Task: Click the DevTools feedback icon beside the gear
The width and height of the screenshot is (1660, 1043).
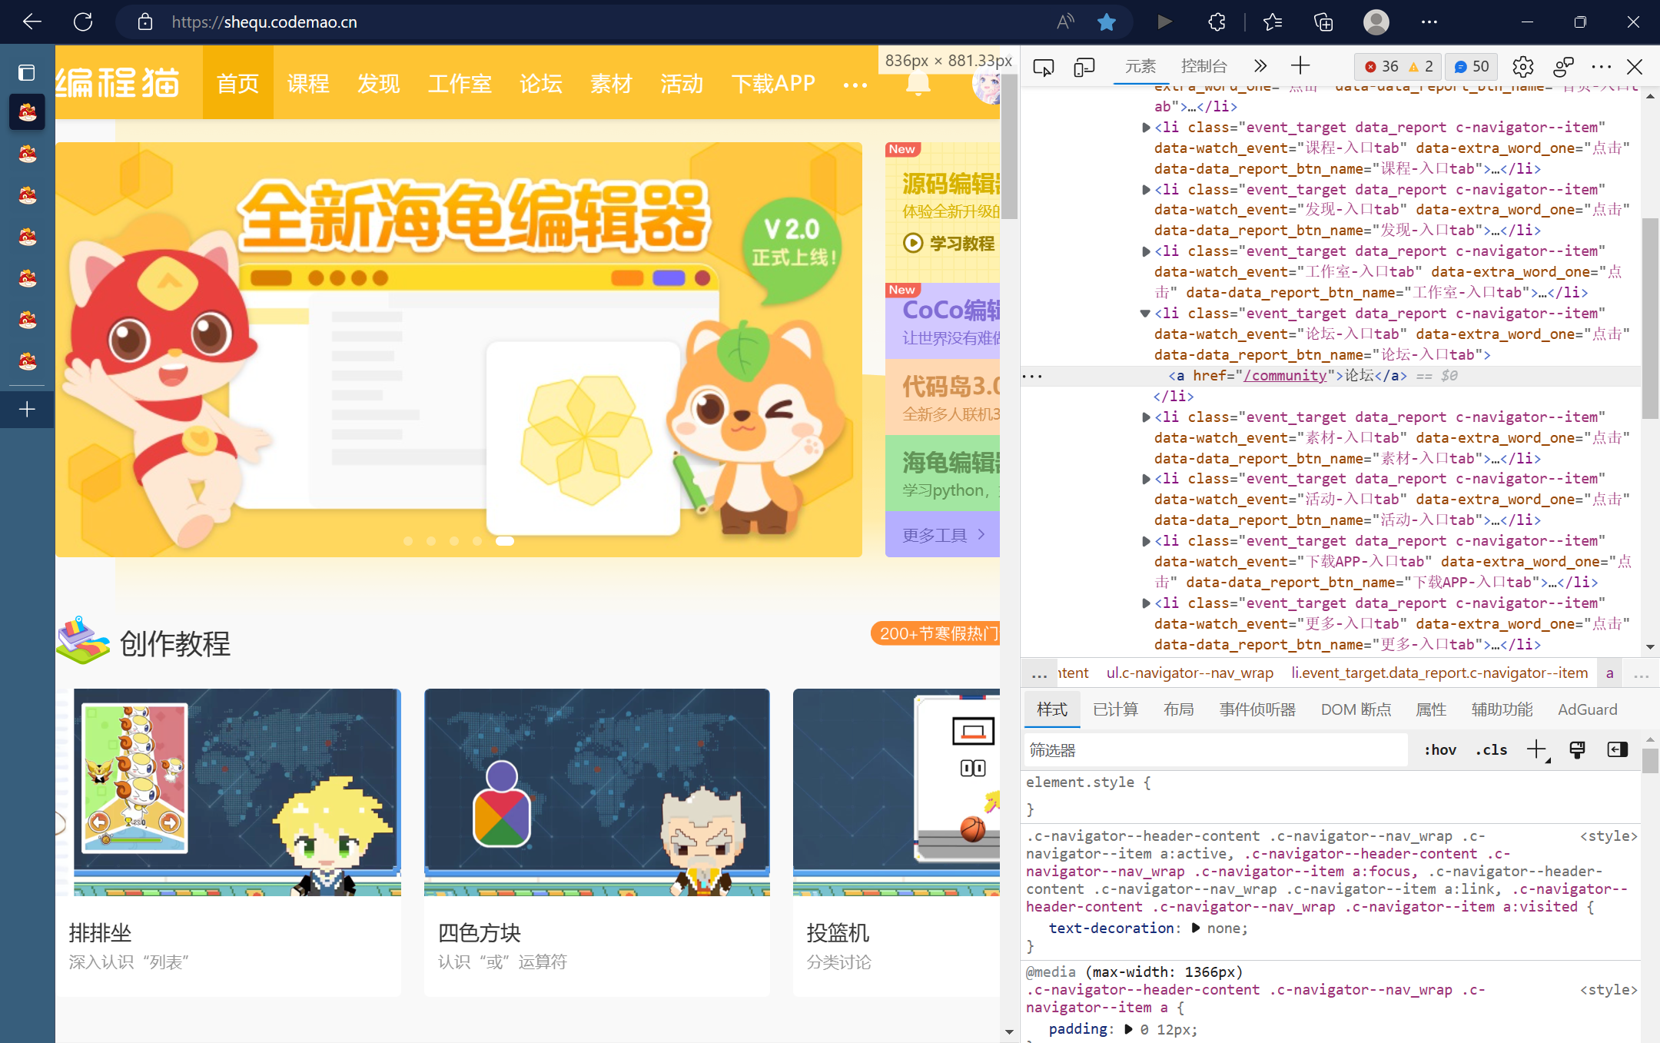Action: tap(1563, 67)
